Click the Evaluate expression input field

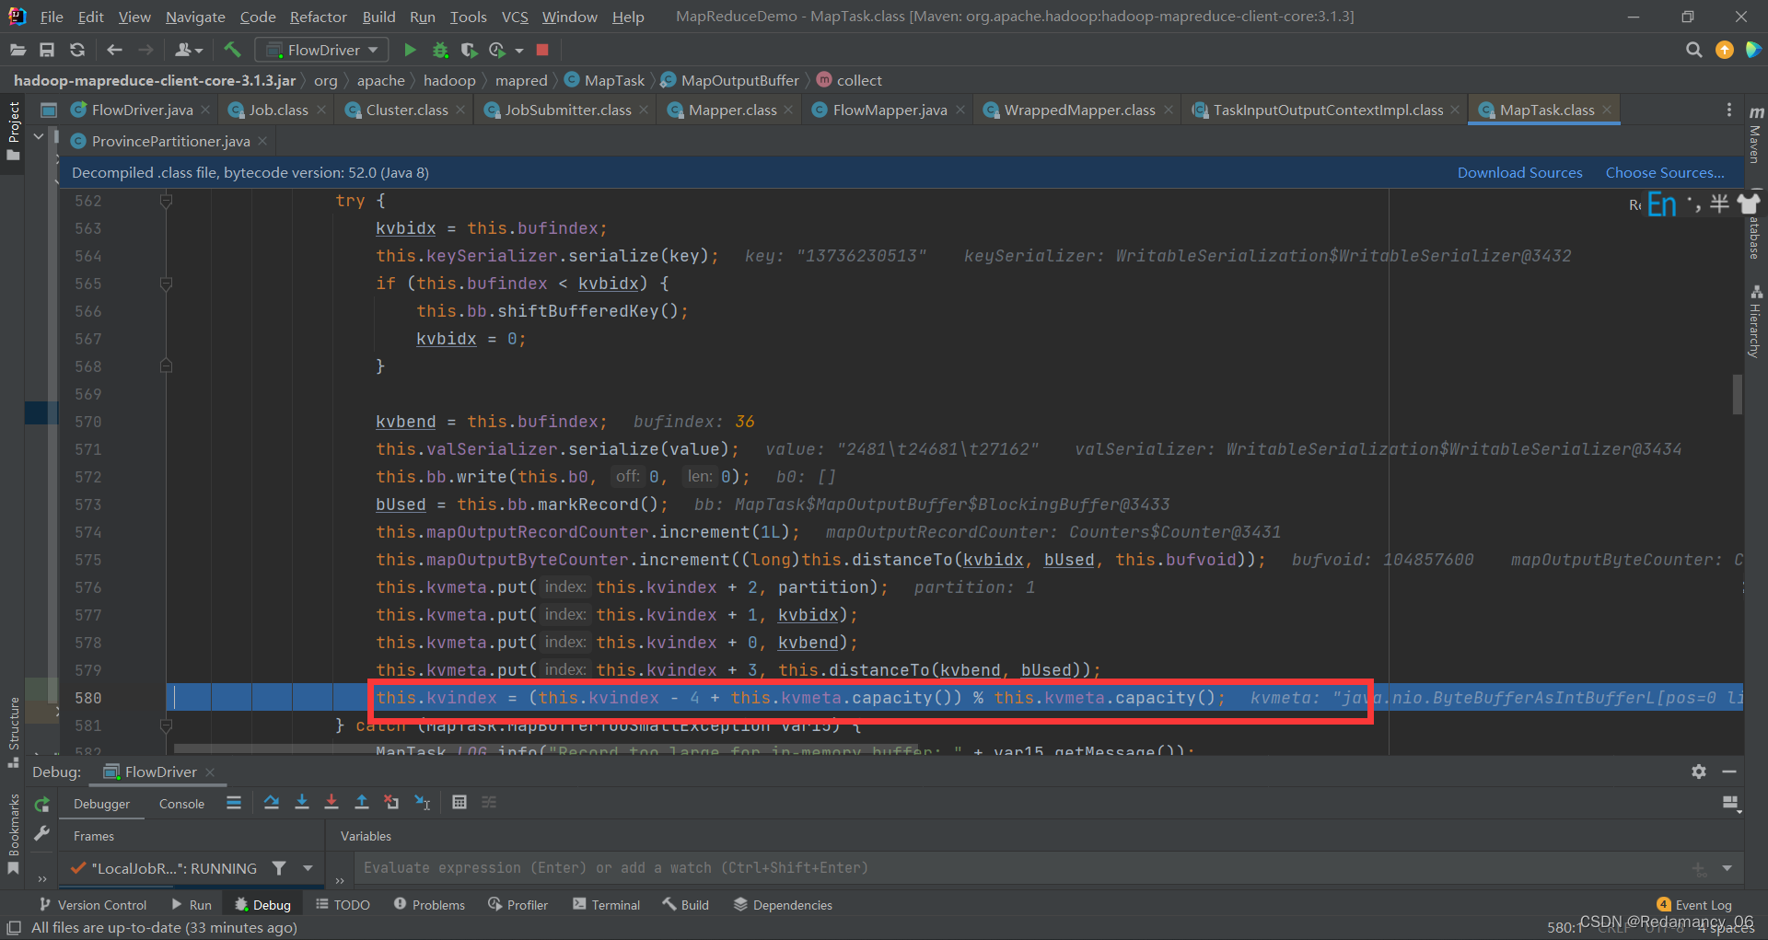[x=1022, y=868]
